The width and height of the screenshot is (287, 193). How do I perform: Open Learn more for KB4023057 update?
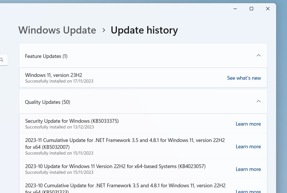pyautogui.click(x=248, y=169)
